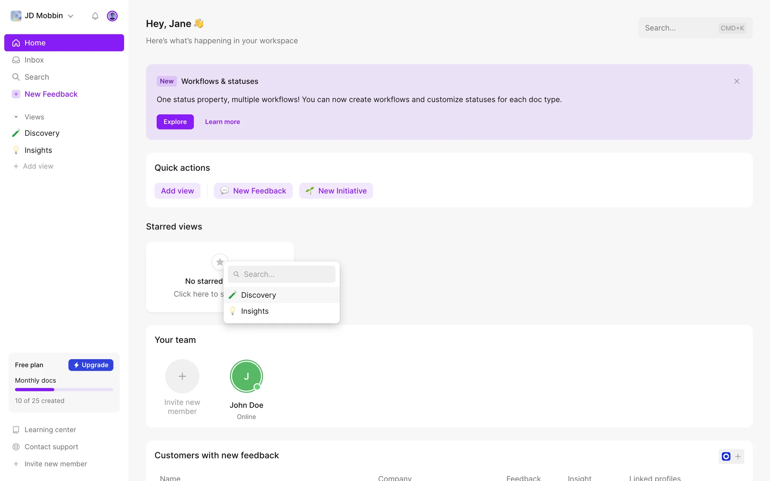
Task: Click the blue circle icon in Customers header
Action: pyautogui.click(x=726, y=456)
